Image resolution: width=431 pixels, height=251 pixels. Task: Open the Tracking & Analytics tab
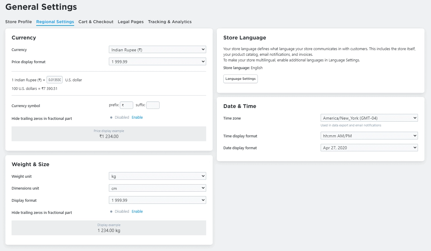pos(170,22)
